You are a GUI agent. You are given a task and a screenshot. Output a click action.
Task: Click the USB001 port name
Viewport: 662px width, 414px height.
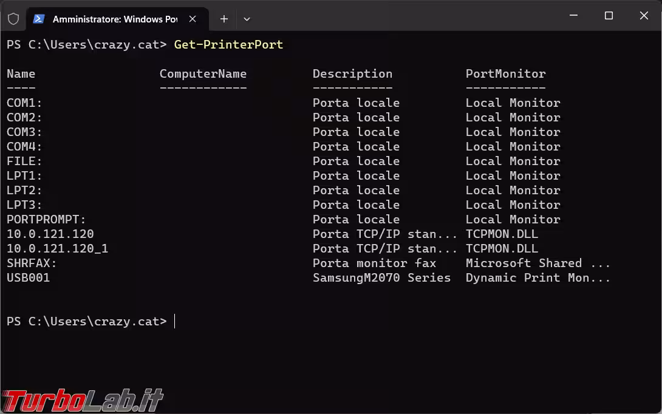coord(28,277)
